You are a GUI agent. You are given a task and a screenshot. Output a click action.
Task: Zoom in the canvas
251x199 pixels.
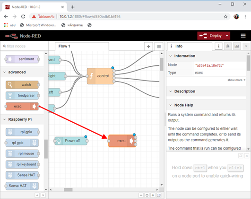click(x=153, y=195)
